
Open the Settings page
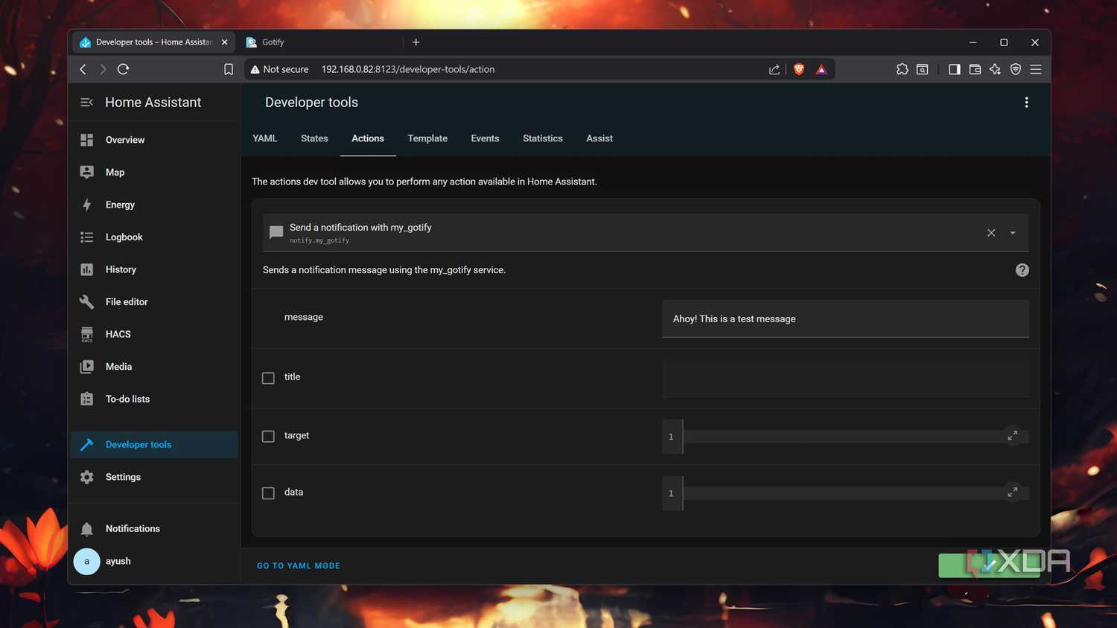click(x=154, y=477)
